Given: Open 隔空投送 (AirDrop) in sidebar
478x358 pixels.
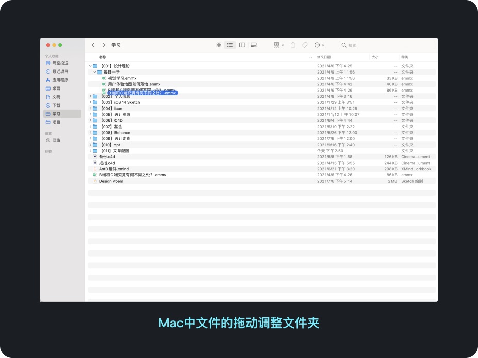Looking at the screenshot, I should (60, 63).
